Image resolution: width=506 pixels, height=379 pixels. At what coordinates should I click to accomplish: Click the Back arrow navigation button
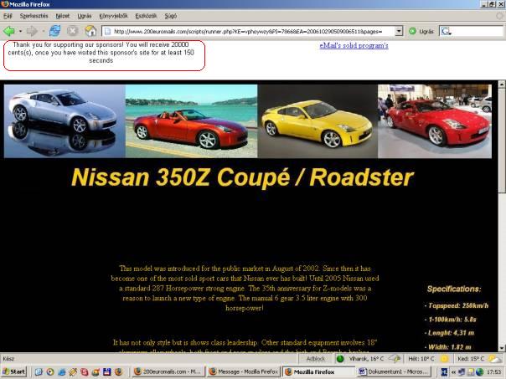point(9,31)
